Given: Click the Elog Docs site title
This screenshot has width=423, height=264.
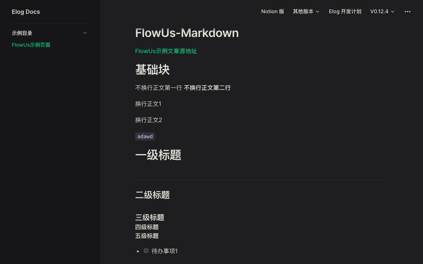Looking at the screenshot, I should [x=26, y=12].
